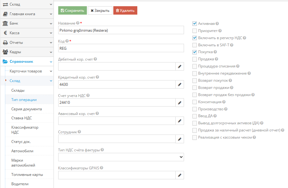
Task: Click pencil icon beside Кредитный кор. счет 4430
Action: 180,85
